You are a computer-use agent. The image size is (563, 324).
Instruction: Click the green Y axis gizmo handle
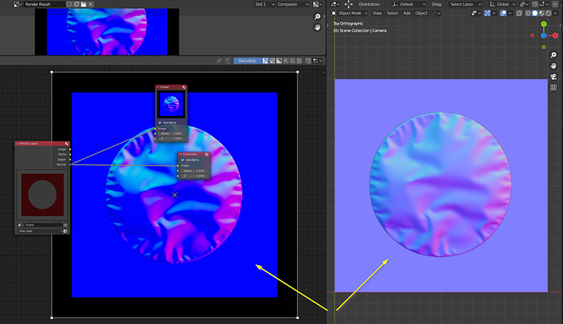click(x=543, y=24)
